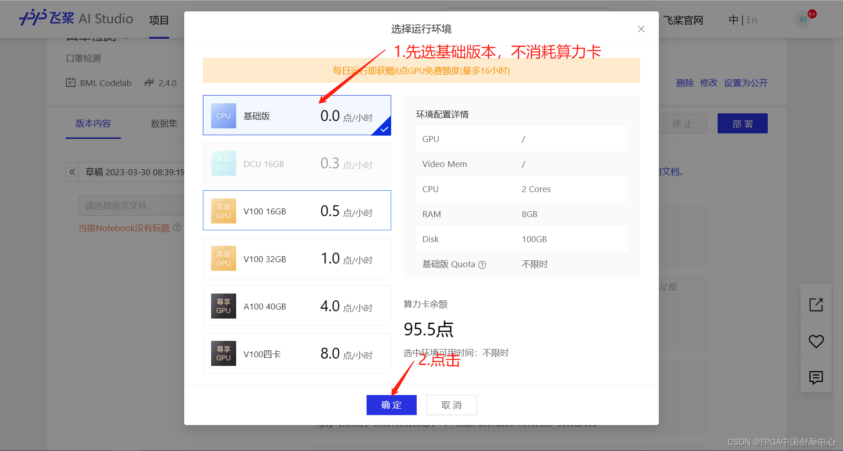Click the 高级 GPU icon of V100 32GB
The height and width of the screenshot is (451, 843).
click(x=223, y=258)
